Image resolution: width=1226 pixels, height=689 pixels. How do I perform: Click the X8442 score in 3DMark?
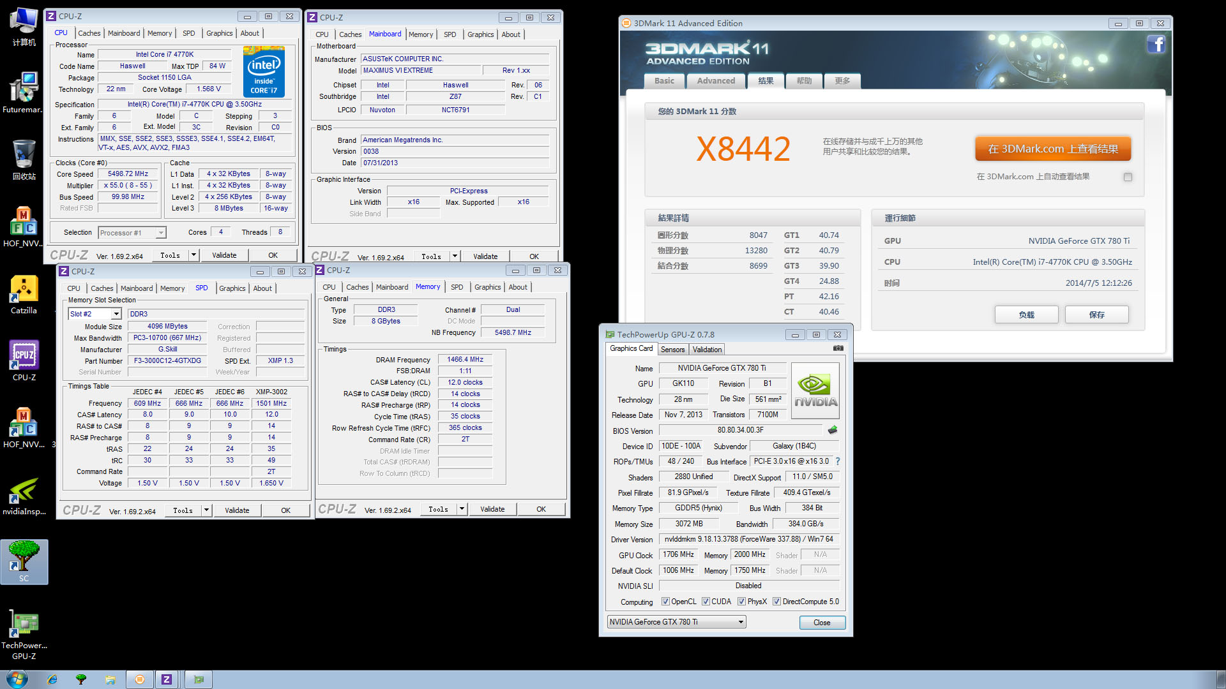pyautogui.click(x=743, y=149)
